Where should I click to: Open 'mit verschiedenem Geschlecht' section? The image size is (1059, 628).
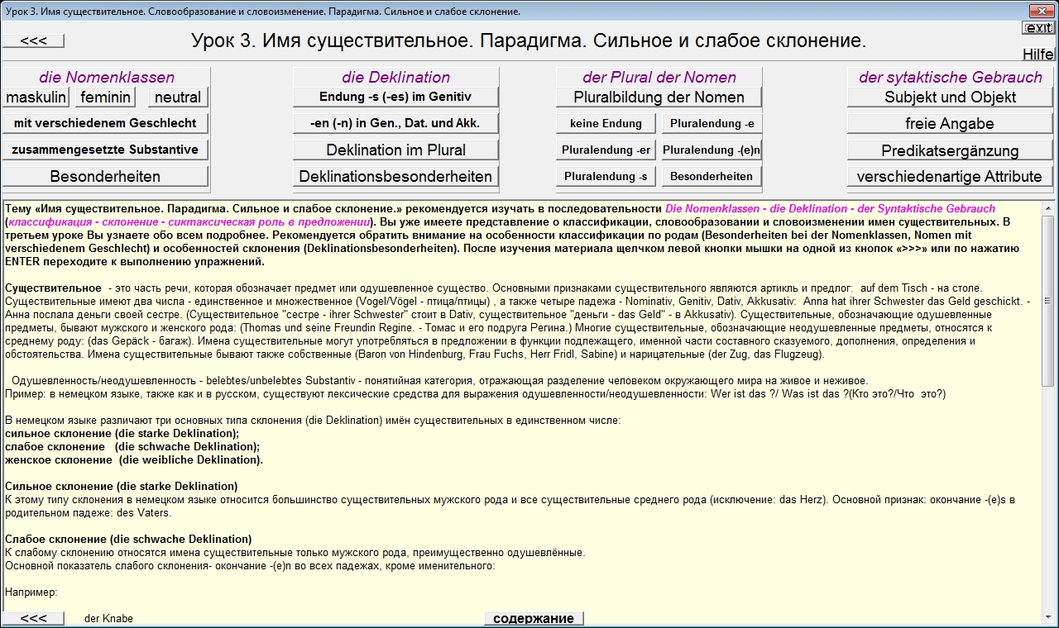(x=105, y=123)
